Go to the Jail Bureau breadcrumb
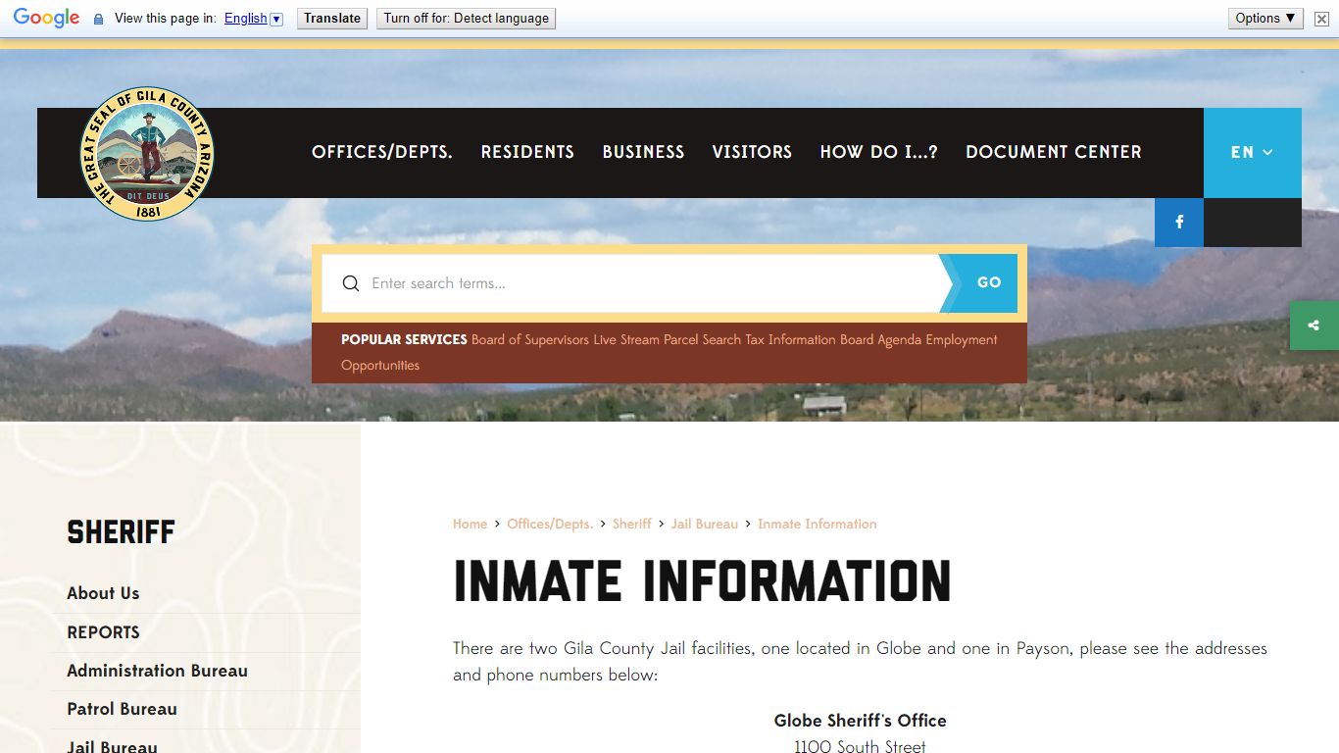 pyautogui.click(x=705, y=525)
